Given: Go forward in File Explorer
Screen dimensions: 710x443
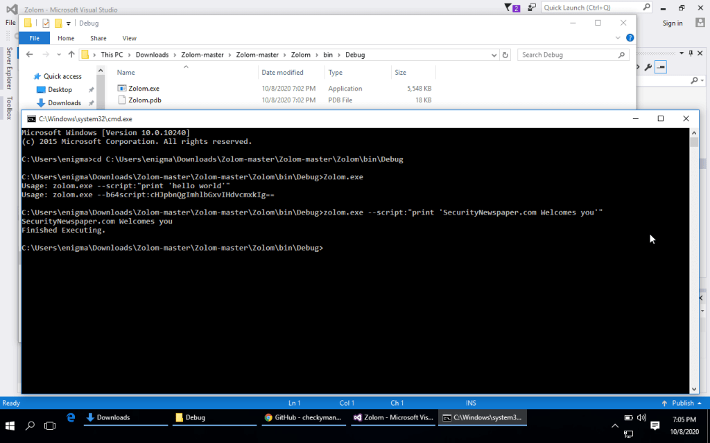Looking at the screenshot, I should coord(46,55).
